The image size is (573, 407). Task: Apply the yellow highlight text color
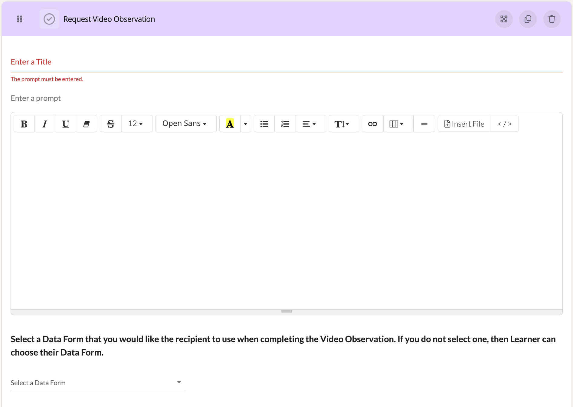pyautogui.click(x=230, y=124)
